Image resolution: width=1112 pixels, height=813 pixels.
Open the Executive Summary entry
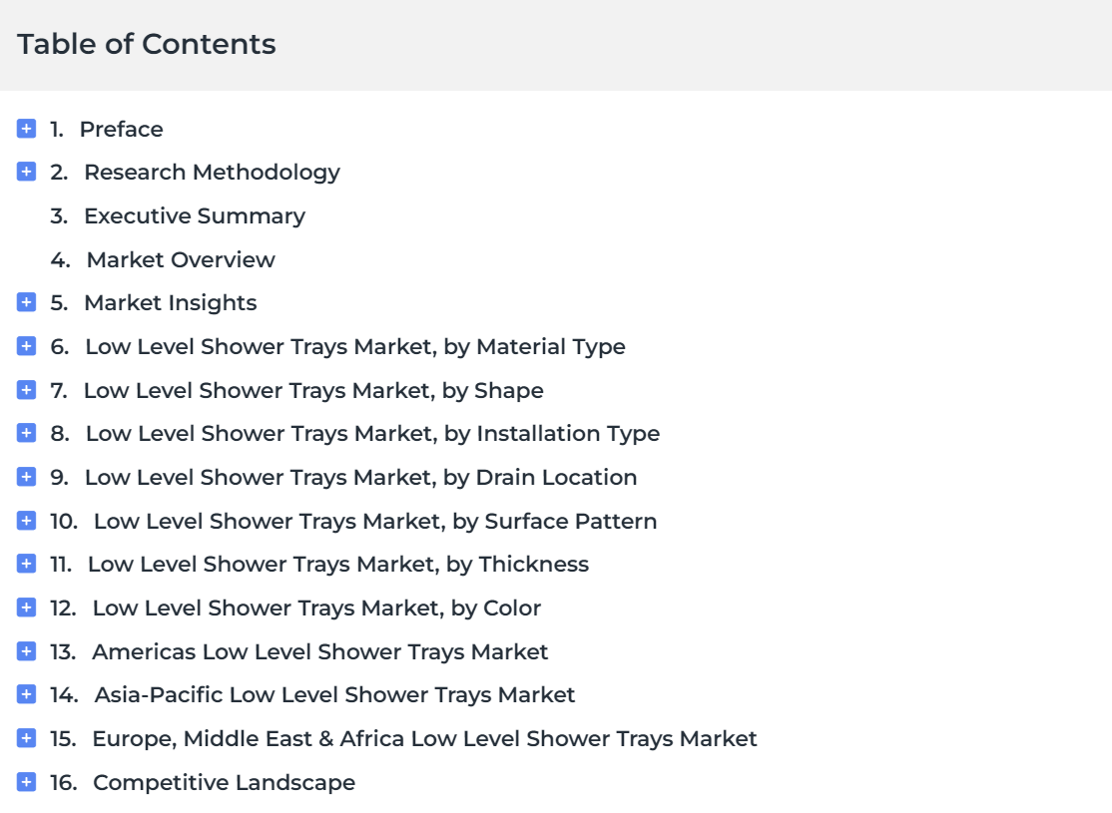195,216
